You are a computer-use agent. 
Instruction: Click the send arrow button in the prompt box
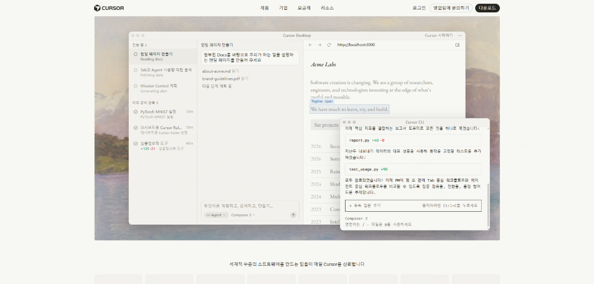[293, 215]
